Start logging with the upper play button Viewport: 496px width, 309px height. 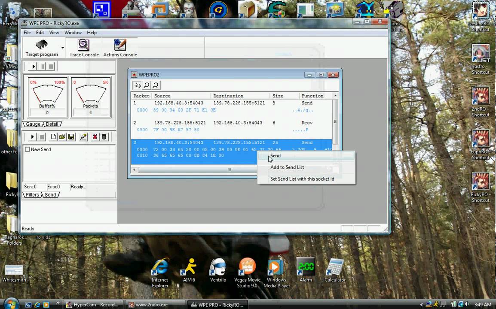coord(33,67)
